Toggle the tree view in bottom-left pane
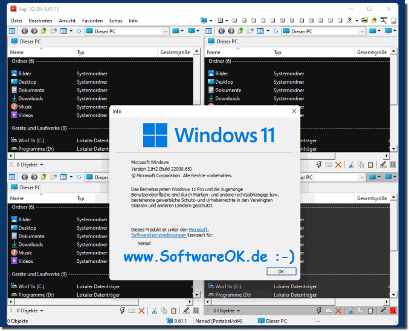Image resolution: width=409 pixels, height=331 pixels. click(12, 177)
